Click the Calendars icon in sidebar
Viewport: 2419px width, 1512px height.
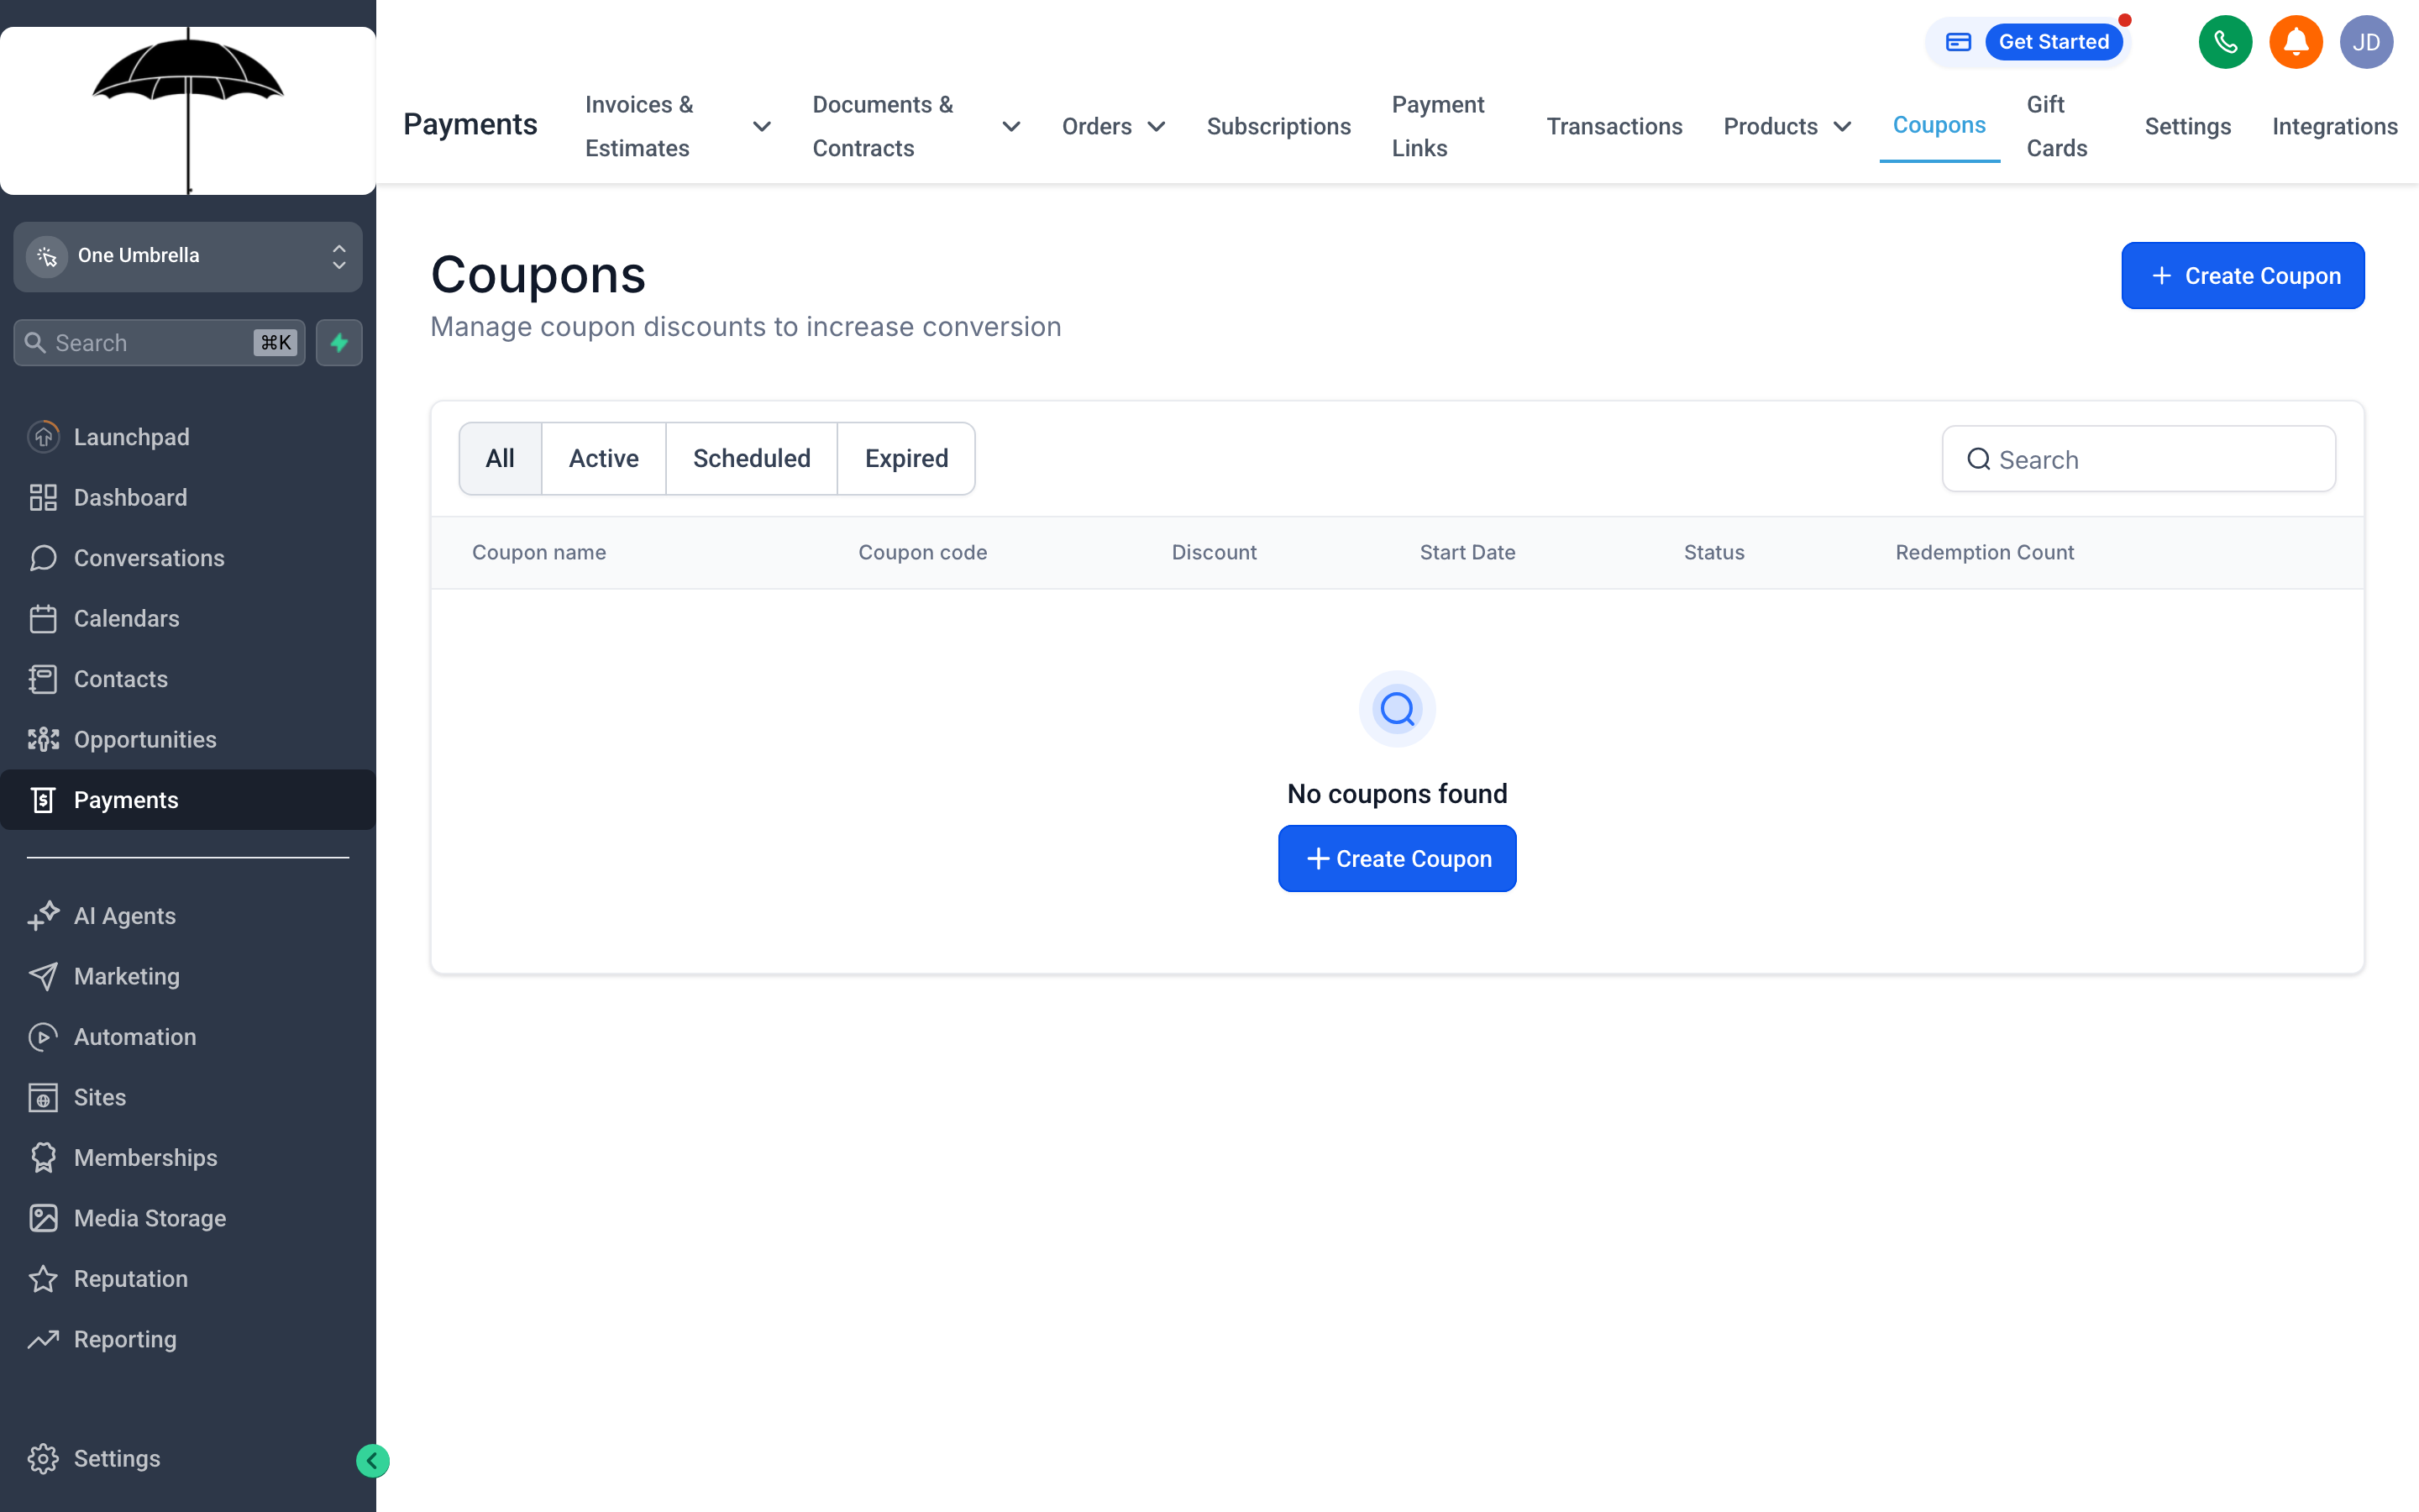tap(43, 618)
